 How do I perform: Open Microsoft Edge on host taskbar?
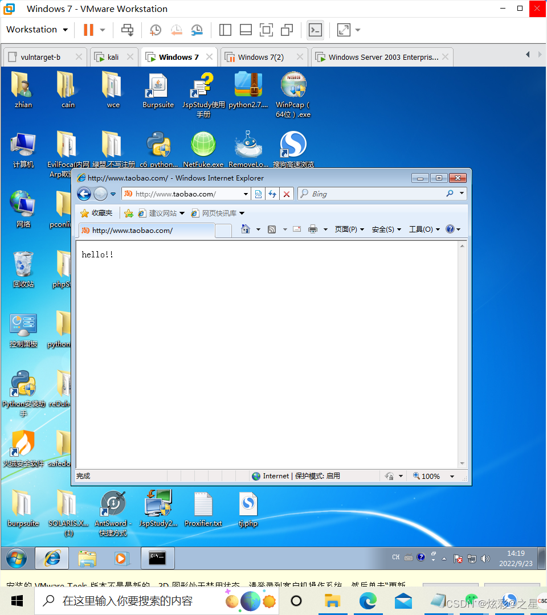pos(368,601)
